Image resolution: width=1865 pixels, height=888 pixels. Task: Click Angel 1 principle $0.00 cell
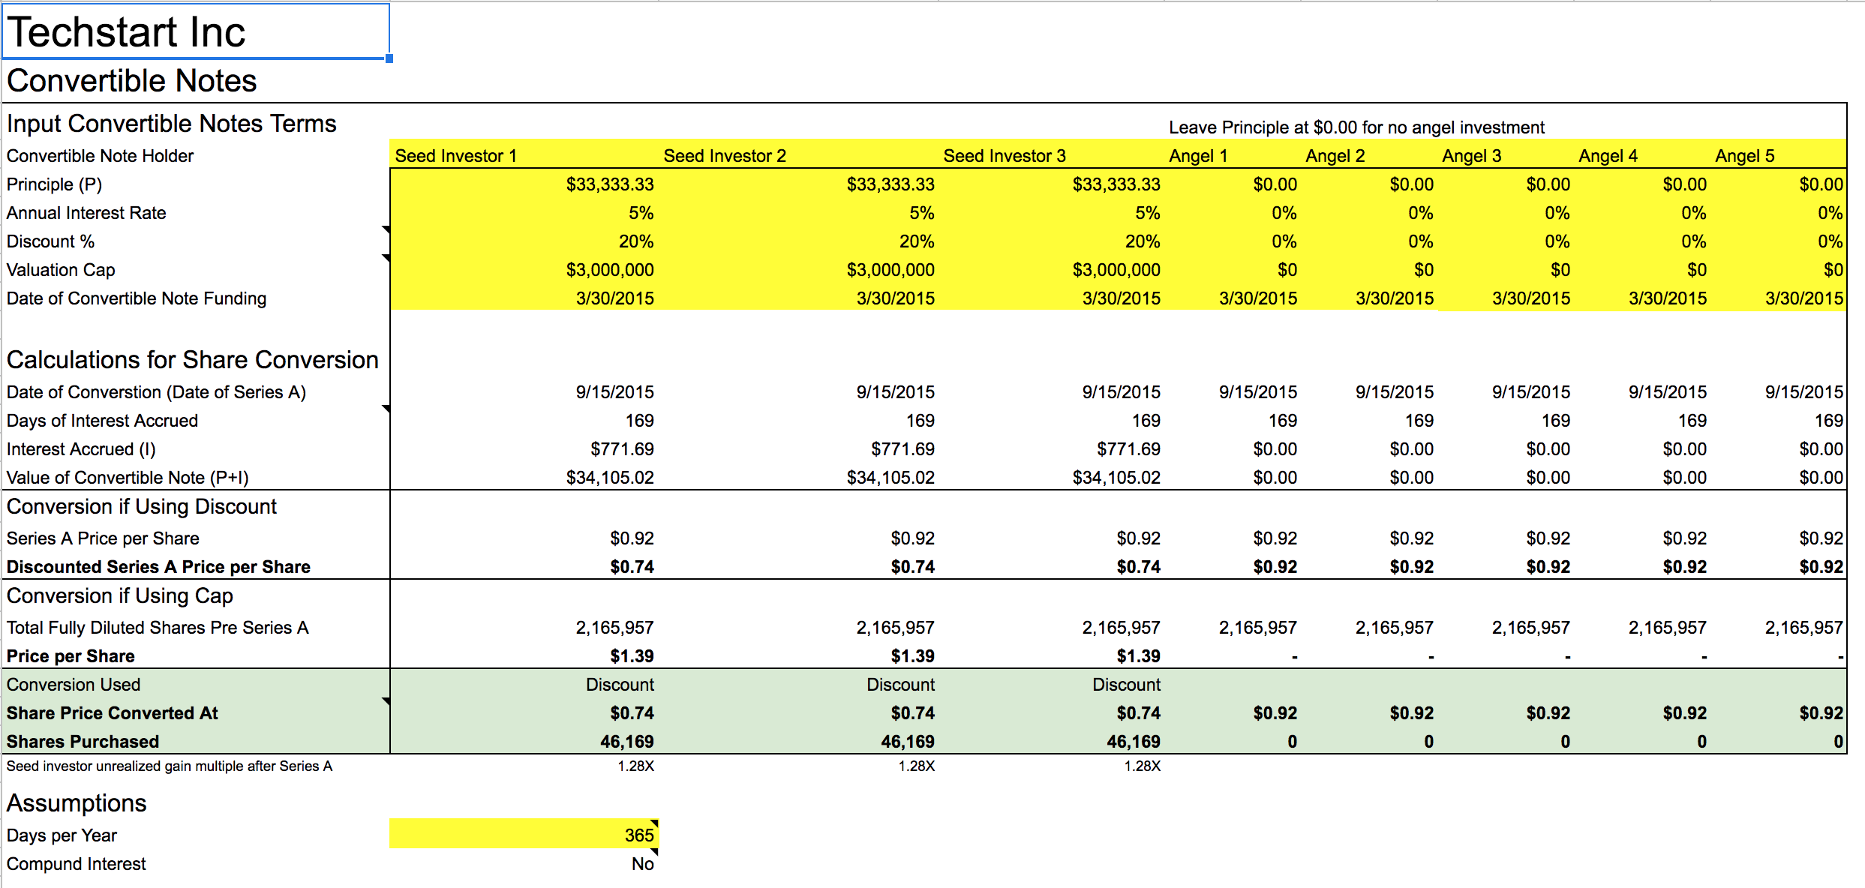point(1275,184)
